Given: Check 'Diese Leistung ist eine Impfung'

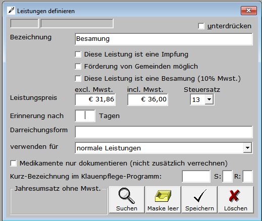Looking at the screenshot, I should point(78,54).
